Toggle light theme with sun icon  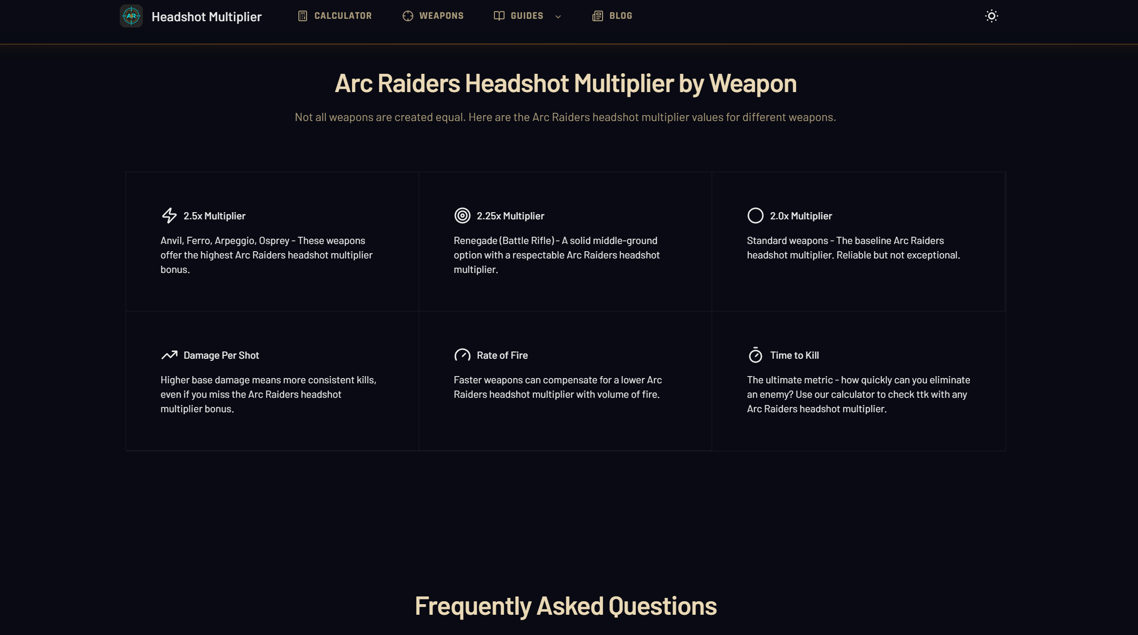point(992,16)
